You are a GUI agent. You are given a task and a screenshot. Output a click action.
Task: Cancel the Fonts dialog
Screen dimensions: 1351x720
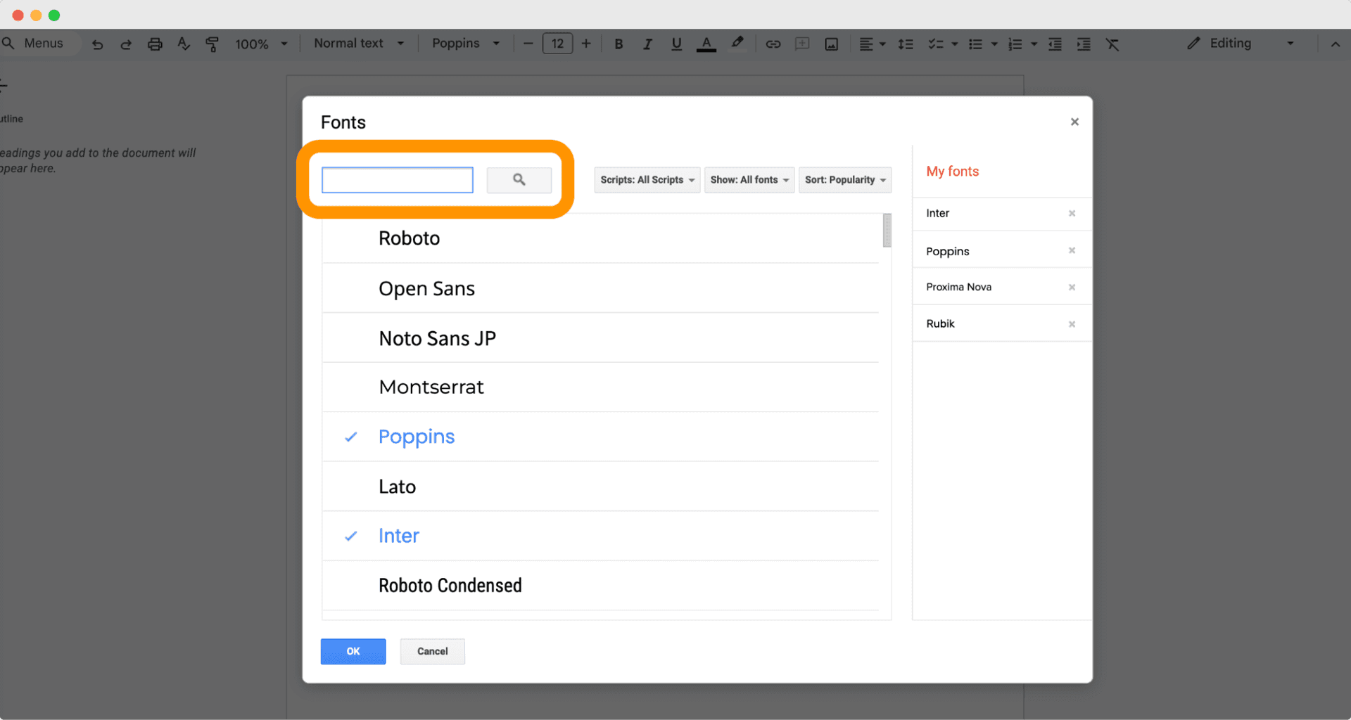tap(432, 651)
